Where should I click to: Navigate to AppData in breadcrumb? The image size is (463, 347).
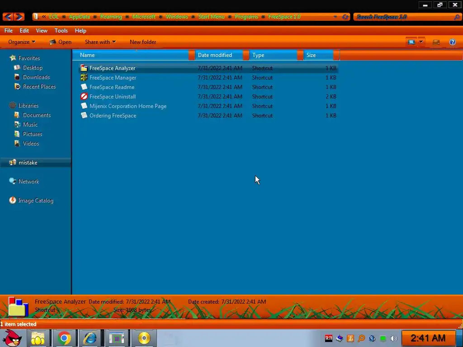(79, 17)
